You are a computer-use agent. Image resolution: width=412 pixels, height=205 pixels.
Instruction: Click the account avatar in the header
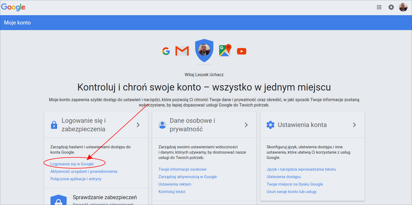coord(403,7)
